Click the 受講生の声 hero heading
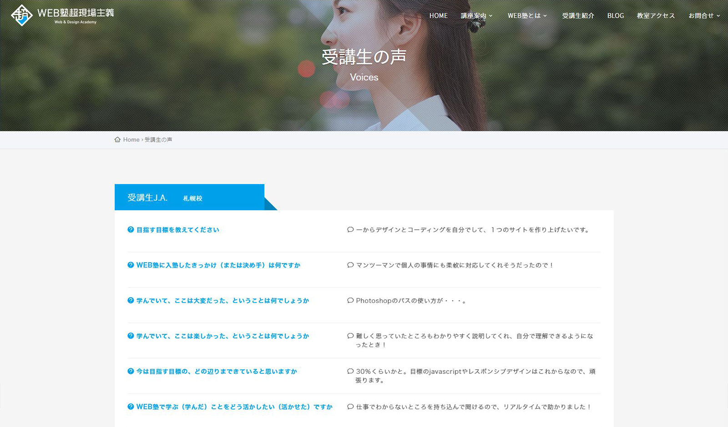Image resolution: width=728 pixels, height=427 pixels. click(x=364, y=57)
